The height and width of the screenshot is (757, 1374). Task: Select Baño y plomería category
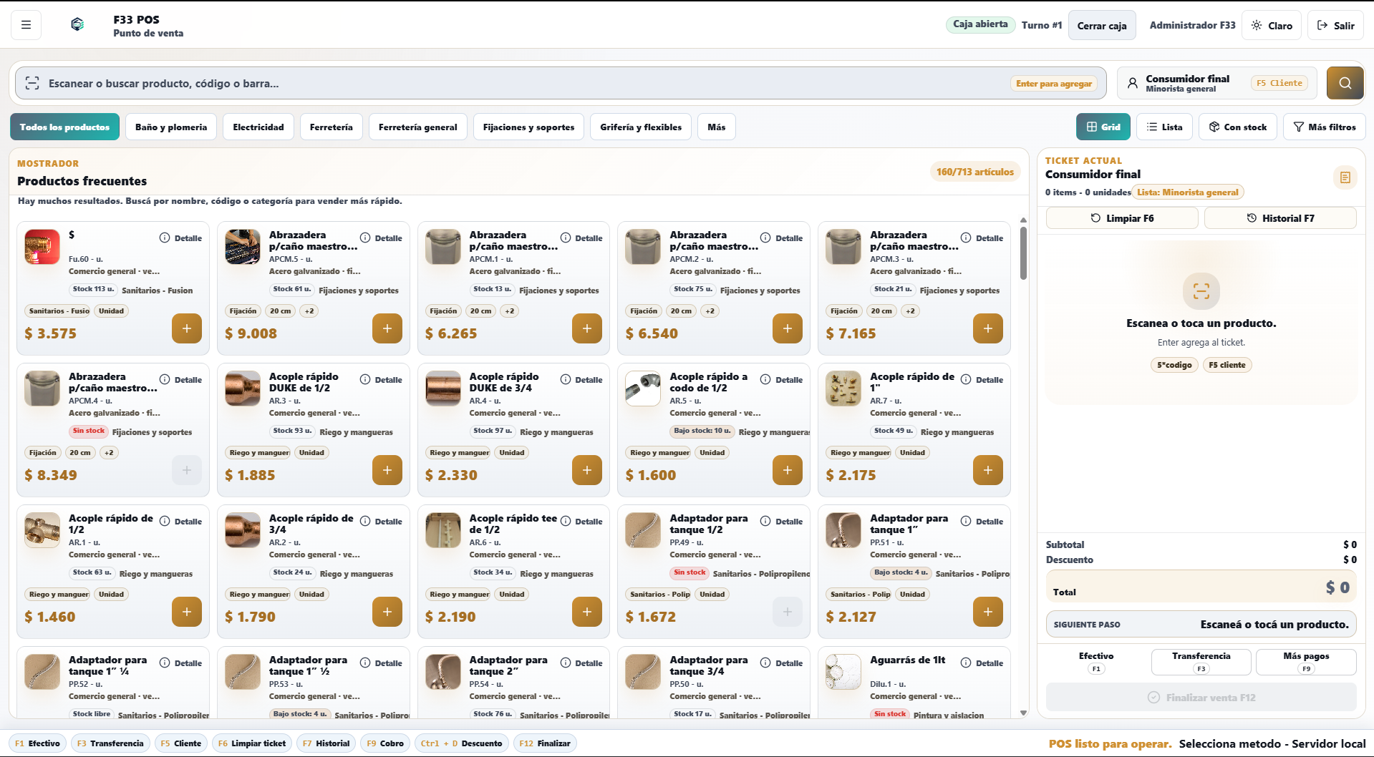pos(171,127)
